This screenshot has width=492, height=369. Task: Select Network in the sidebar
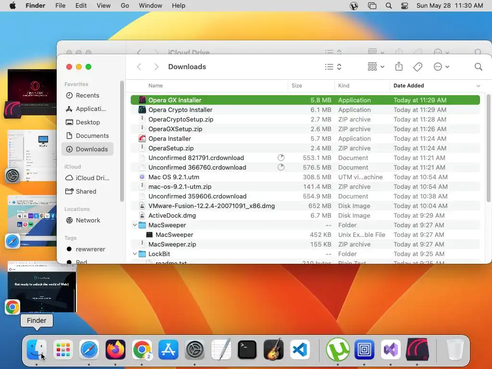[87, 220]
